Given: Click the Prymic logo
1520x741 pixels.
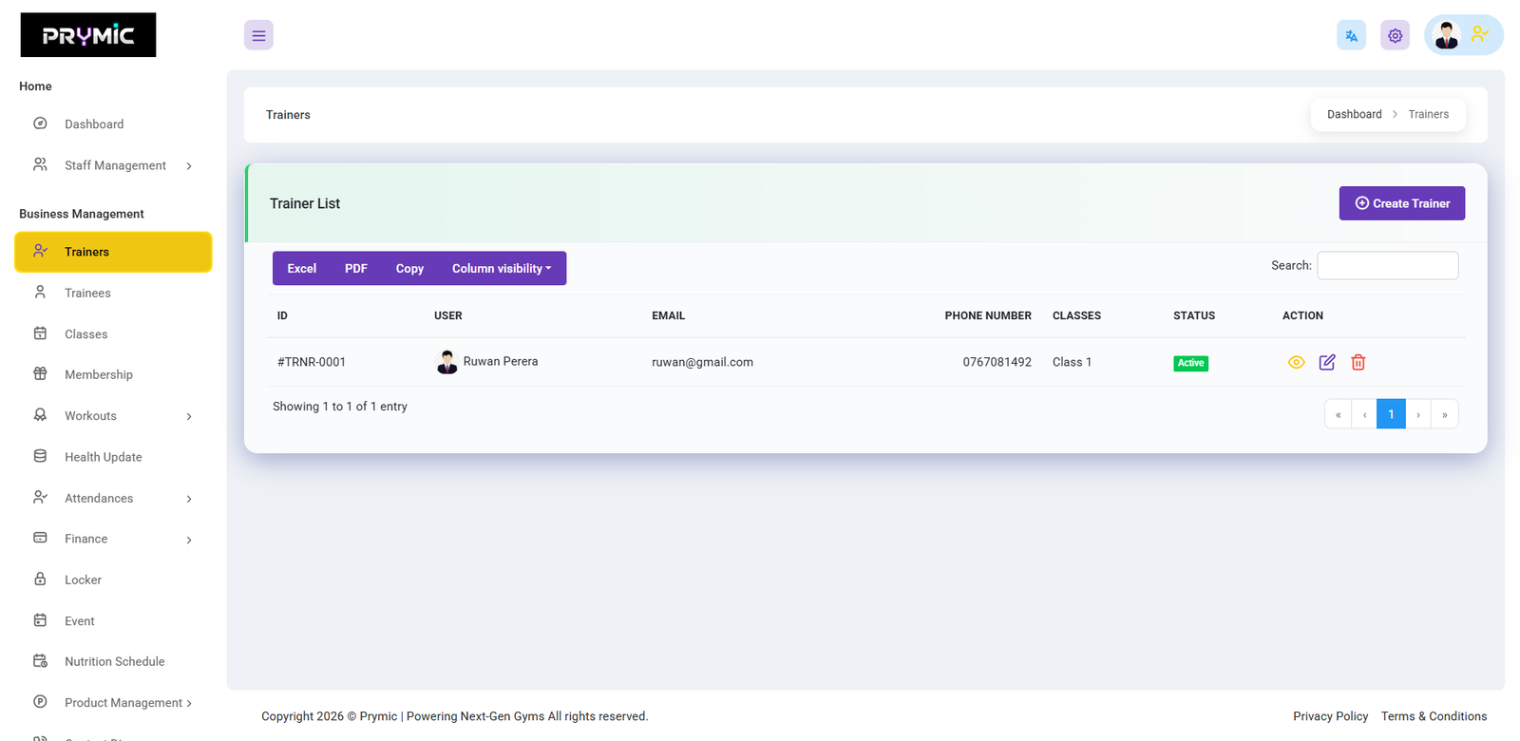Looking at the screenshot, I should tap(88, 35).
